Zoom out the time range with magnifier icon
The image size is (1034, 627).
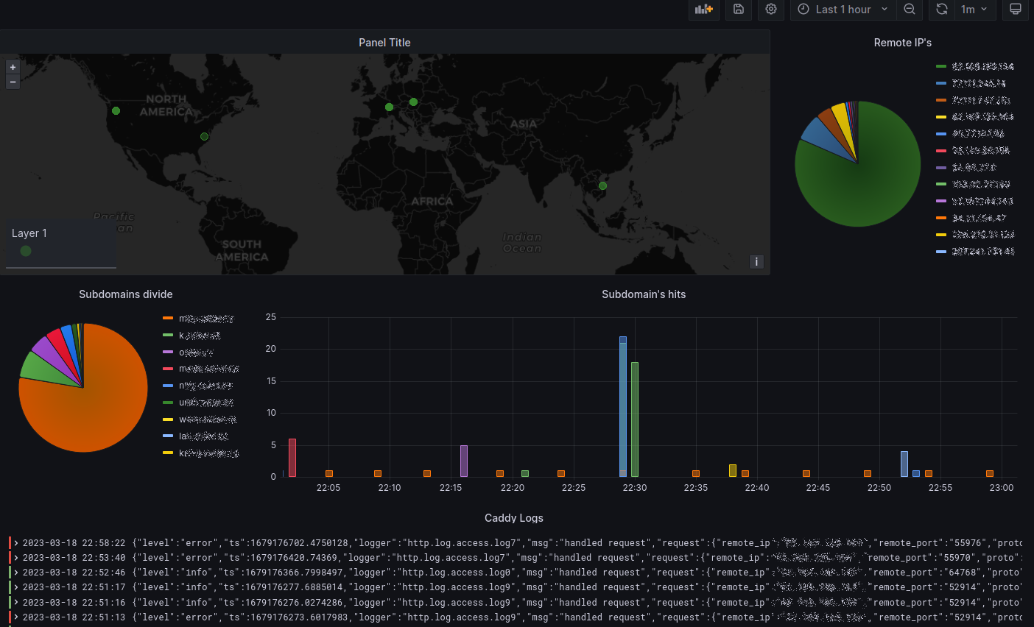[910, 10]
